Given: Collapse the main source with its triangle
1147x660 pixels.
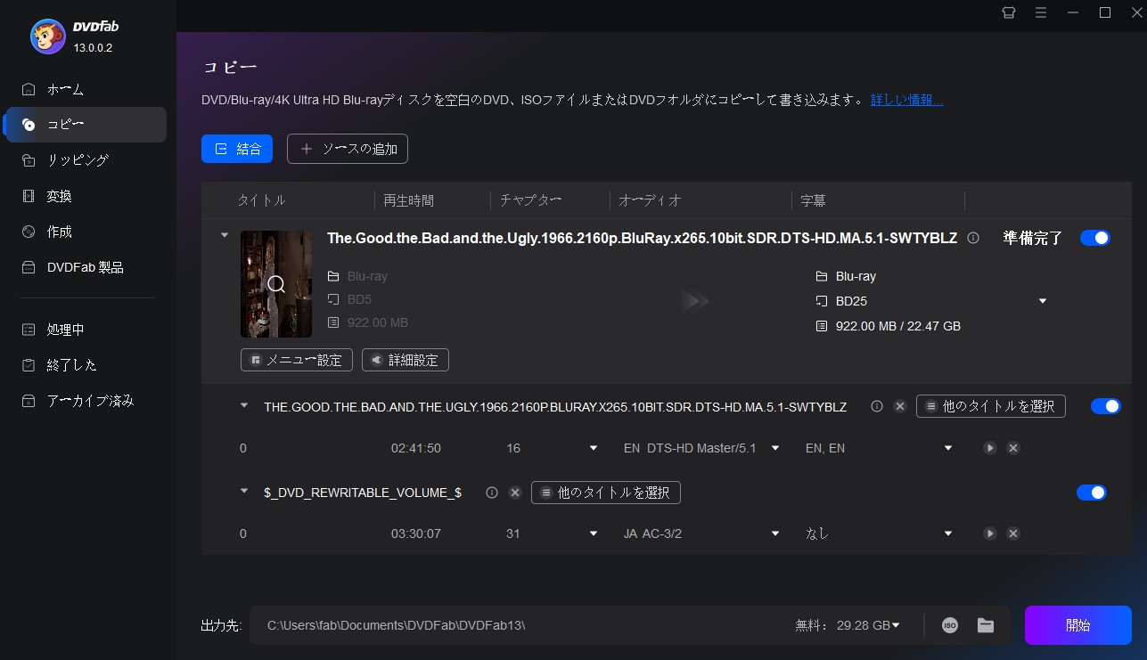Looking at the screenshot, I should coord(225,236).
